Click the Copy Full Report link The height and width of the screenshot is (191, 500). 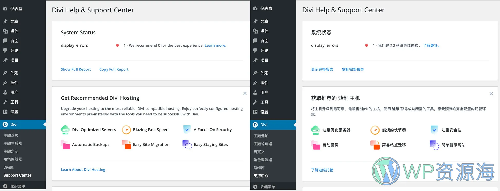(114, 69)
